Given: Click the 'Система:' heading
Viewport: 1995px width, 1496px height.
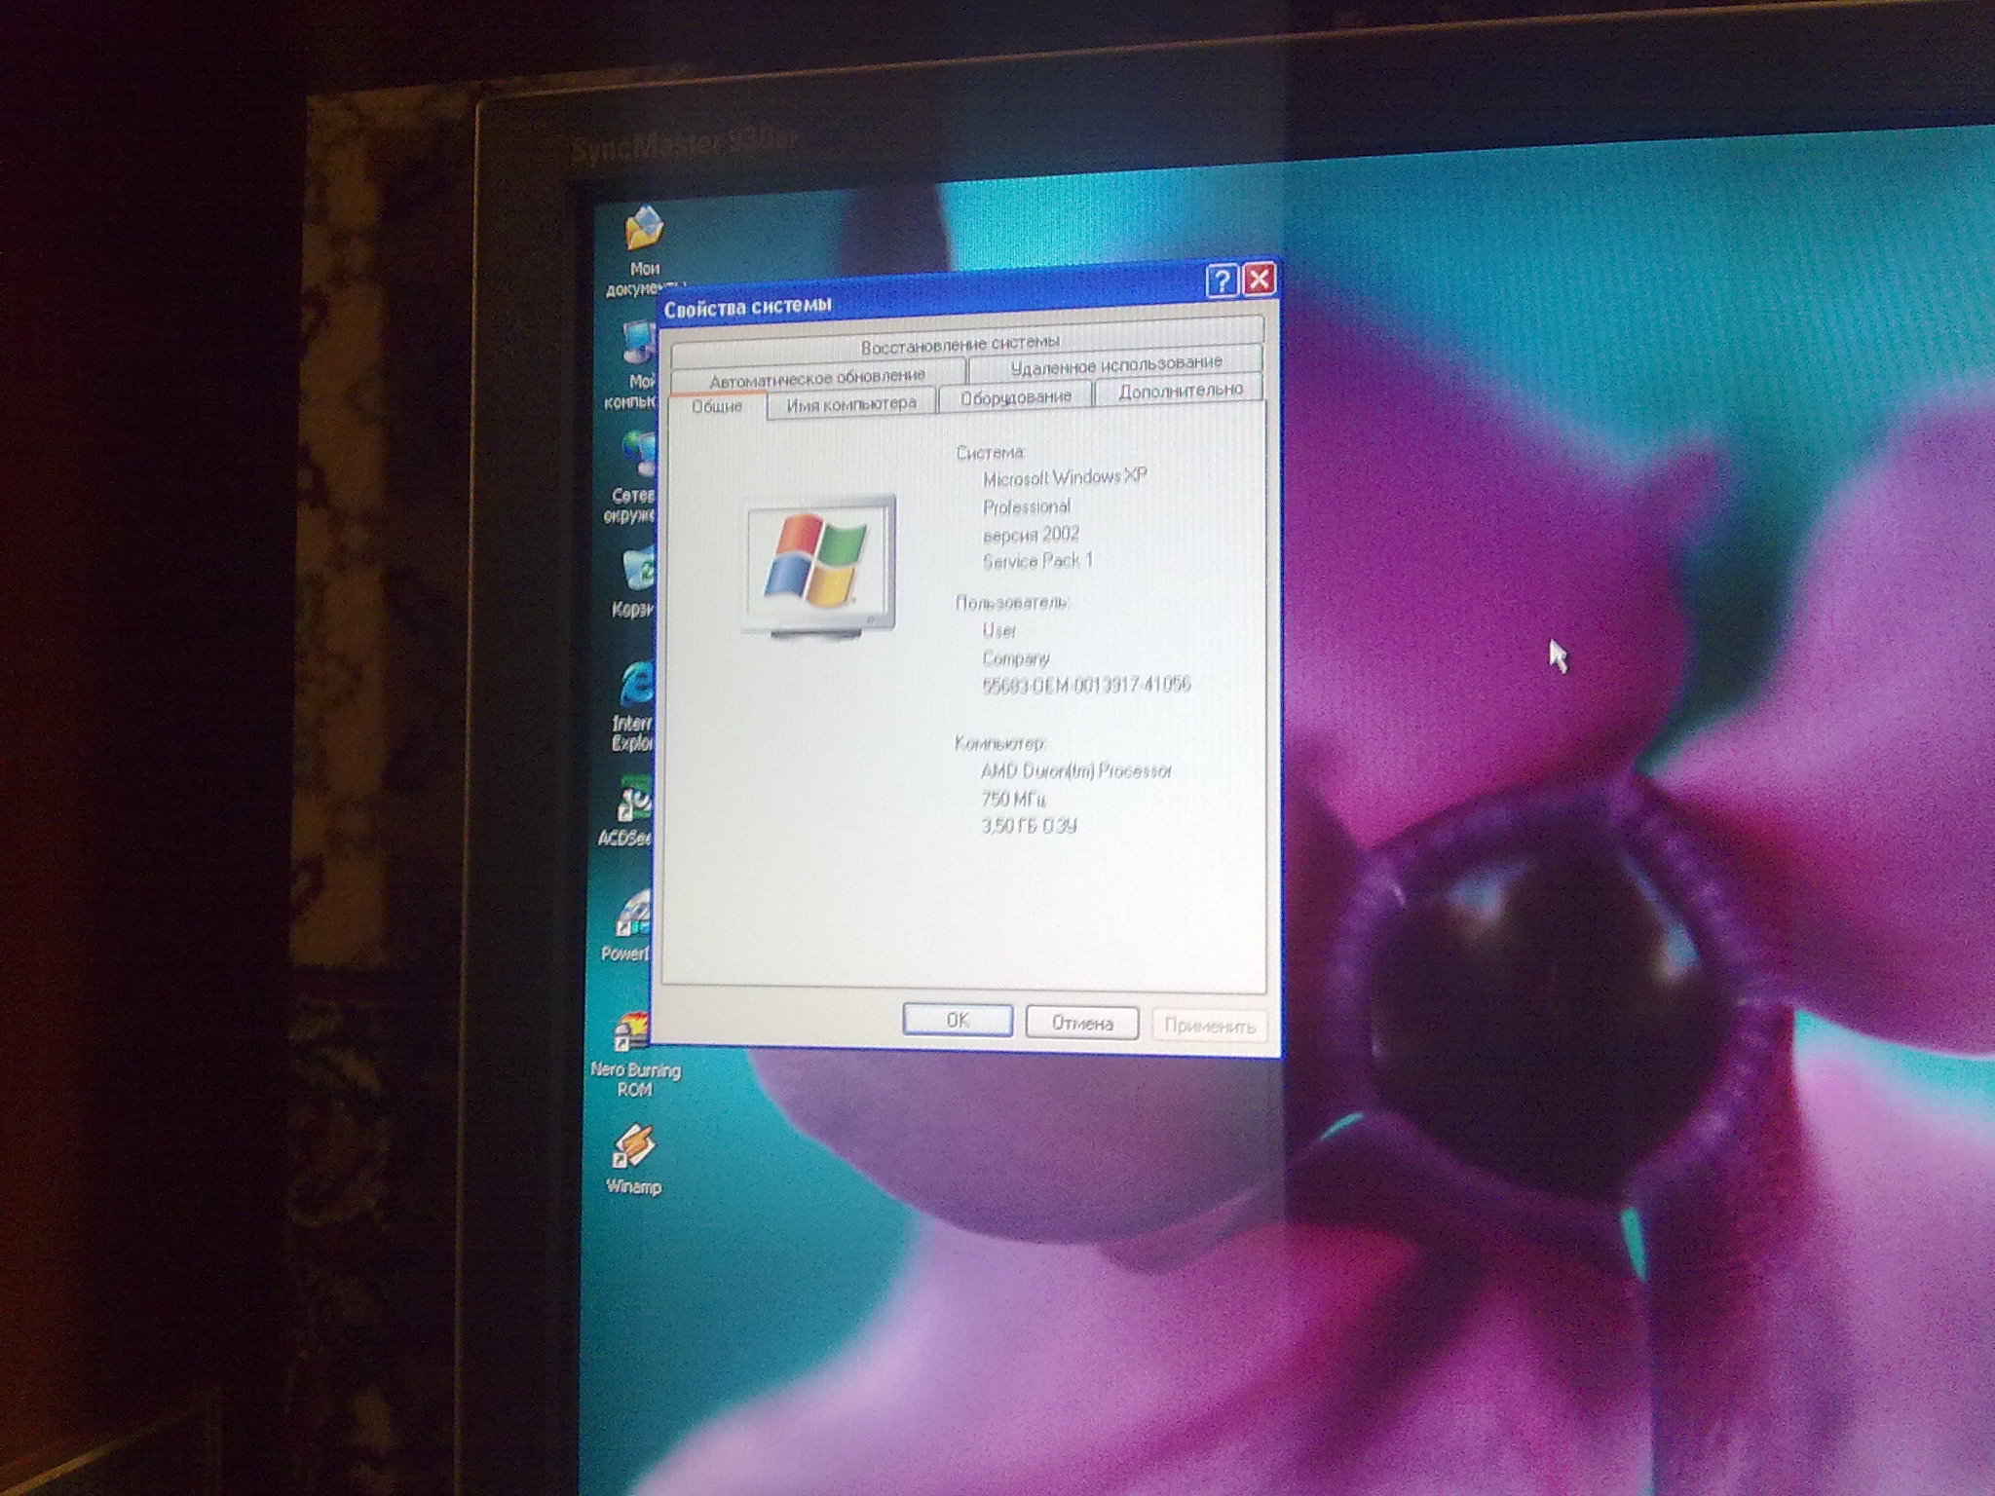Looking at the screenshot, I should (x=991, y=452).
